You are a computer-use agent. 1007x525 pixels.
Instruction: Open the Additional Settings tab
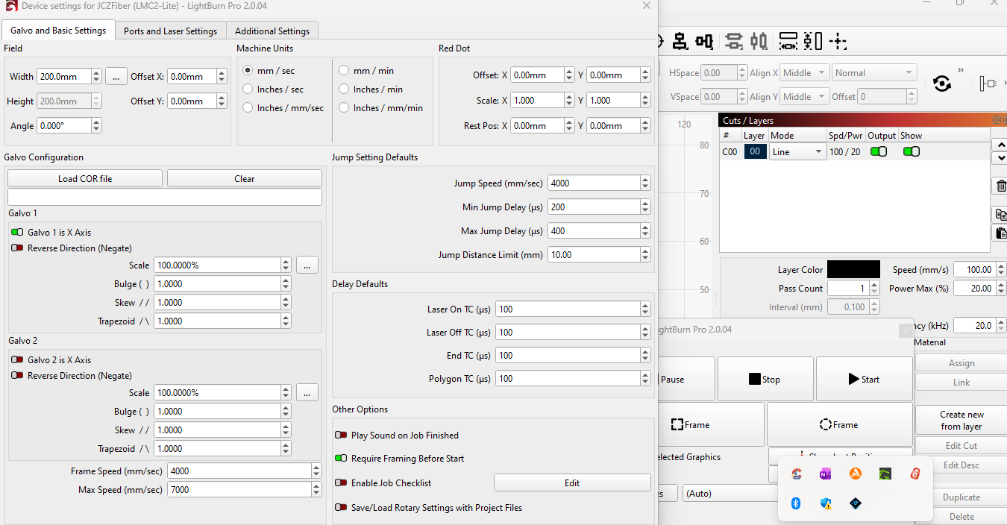pyautogui.click(x=272, y=31)
